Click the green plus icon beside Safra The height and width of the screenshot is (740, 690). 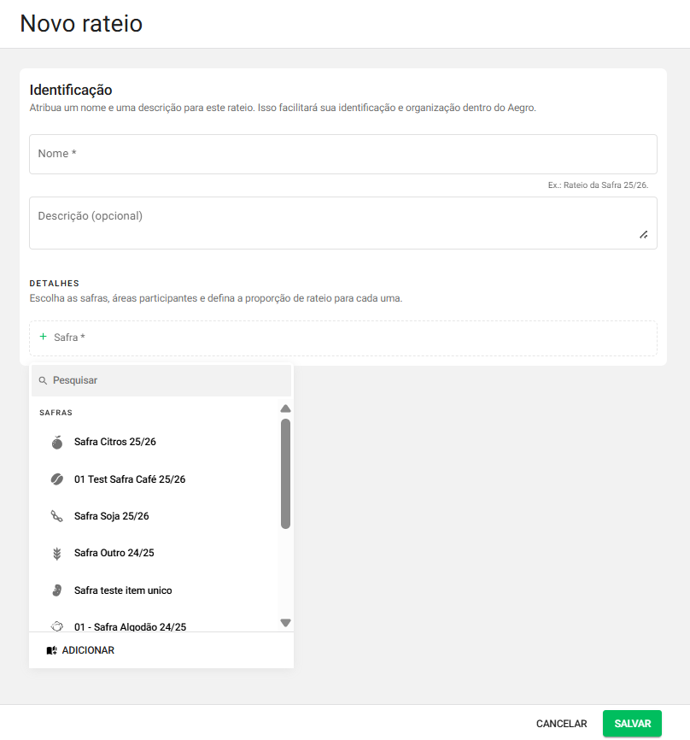click(43, 338)
